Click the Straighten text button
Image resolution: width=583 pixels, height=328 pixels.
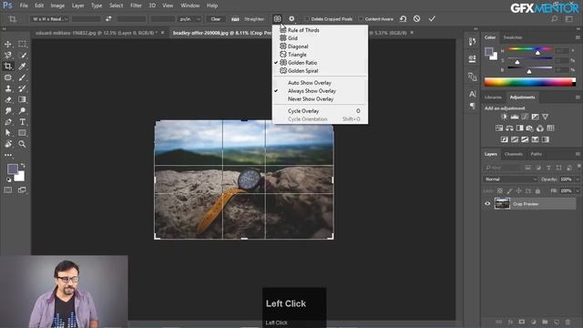(254, 19)
